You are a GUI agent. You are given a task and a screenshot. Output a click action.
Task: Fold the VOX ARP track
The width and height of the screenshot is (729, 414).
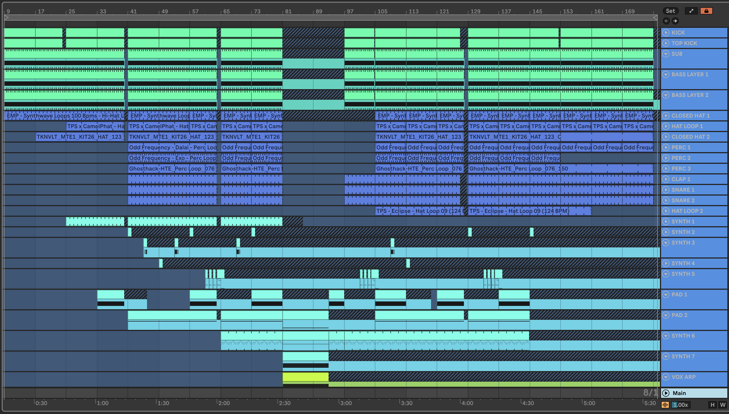point(666,377)
